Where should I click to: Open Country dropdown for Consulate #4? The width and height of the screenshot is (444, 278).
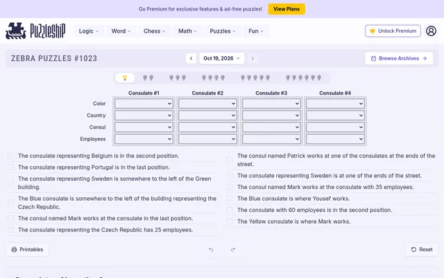point(335,115)
